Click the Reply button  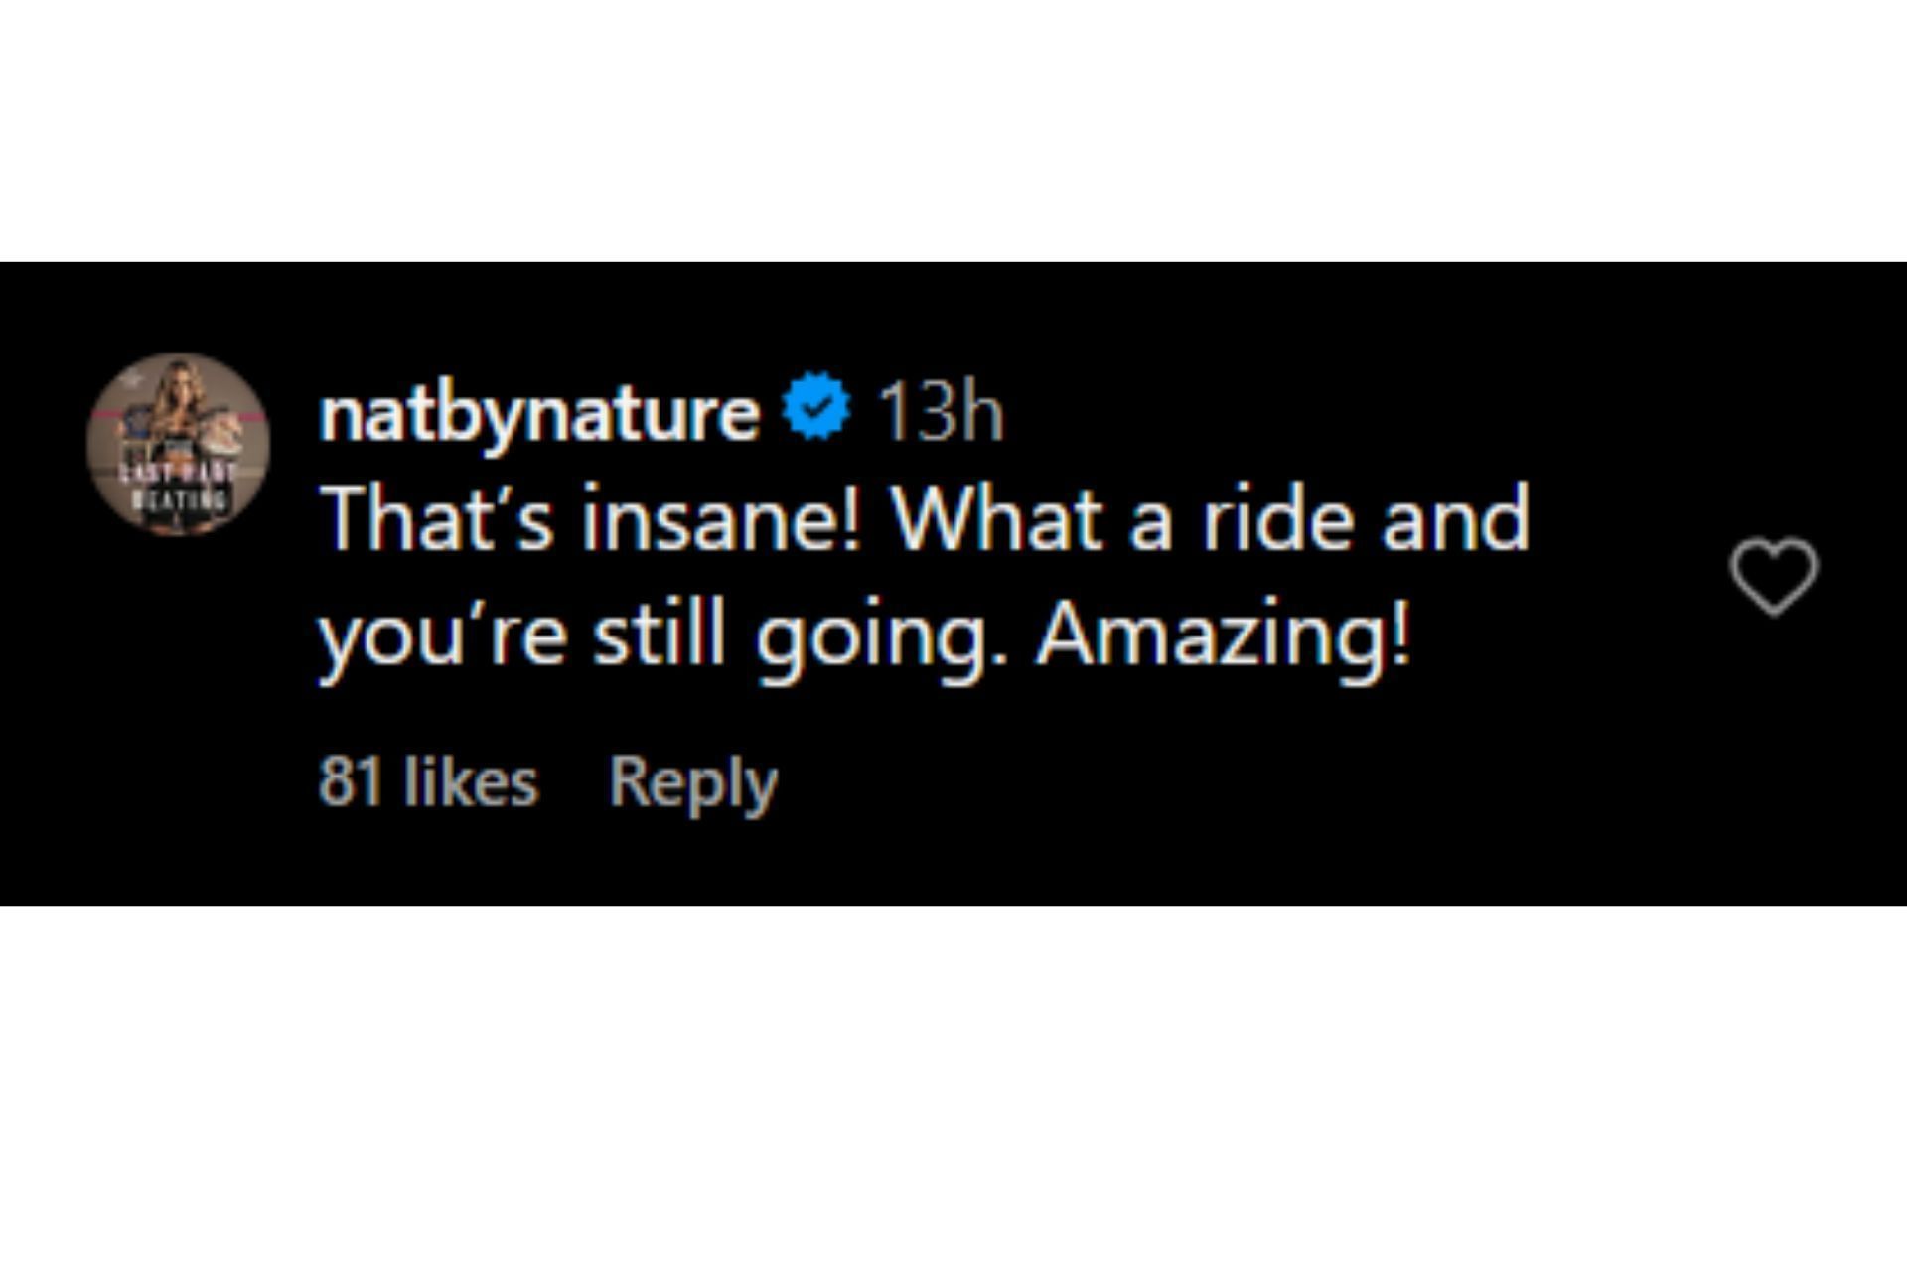[692, 782]
